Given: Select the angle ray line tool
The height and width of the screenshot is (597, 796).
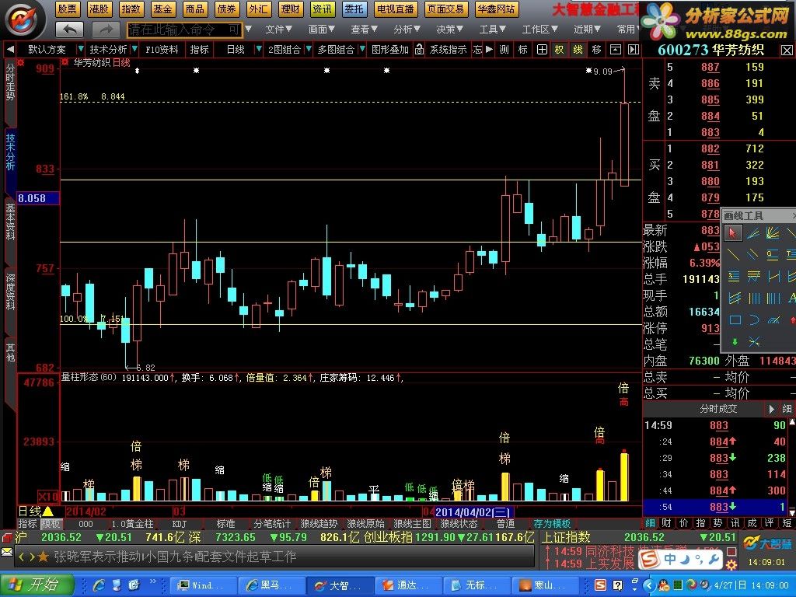Looking at the screenshot, I should 752,232.
